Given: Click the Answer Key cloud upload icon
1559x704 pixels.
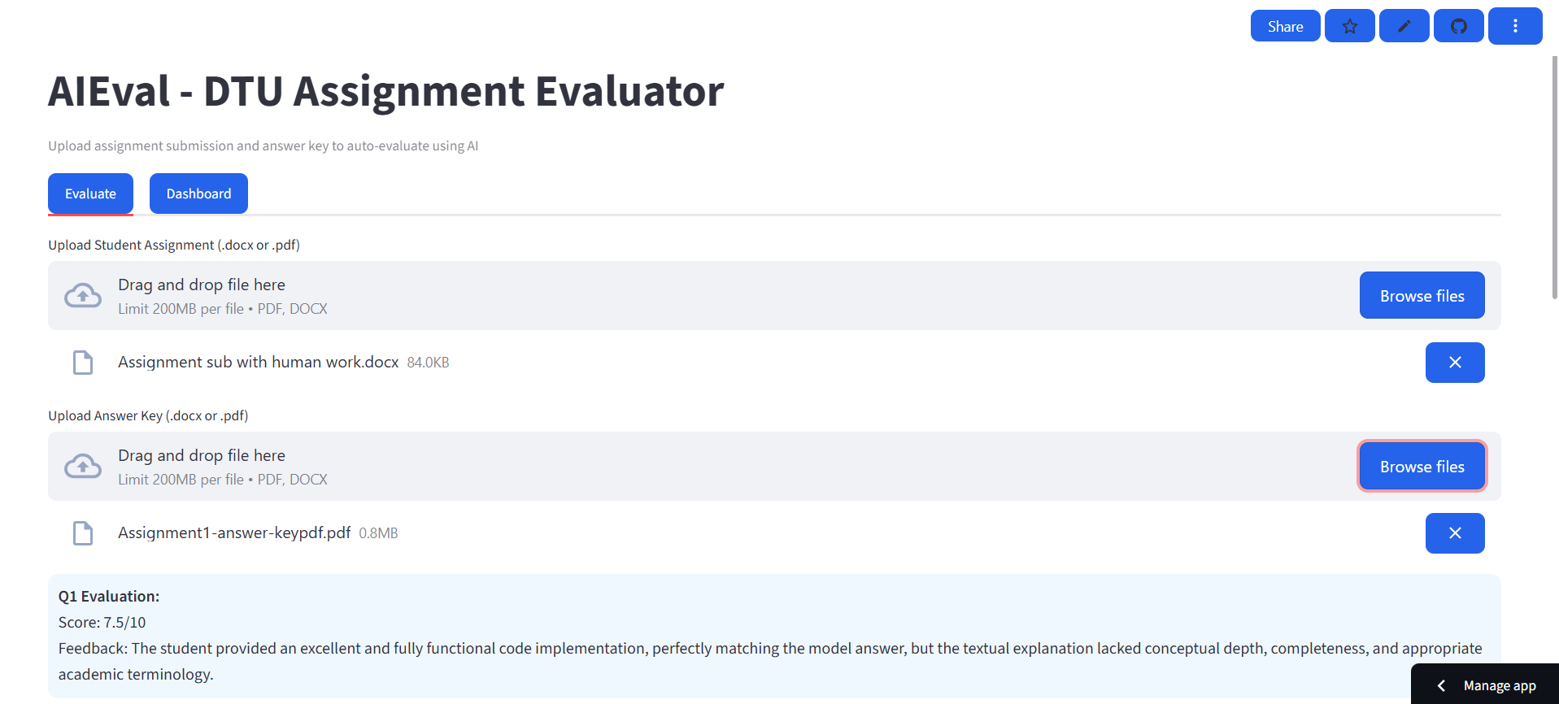Looking at the screenshot, I should 83,466.
